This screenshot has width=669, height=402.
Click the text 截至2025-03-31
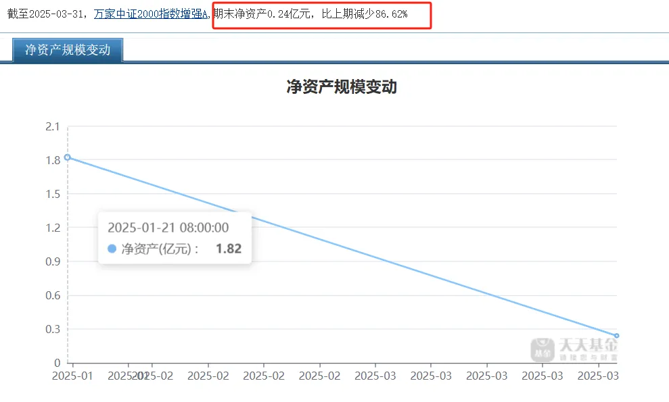pos(45,14)
